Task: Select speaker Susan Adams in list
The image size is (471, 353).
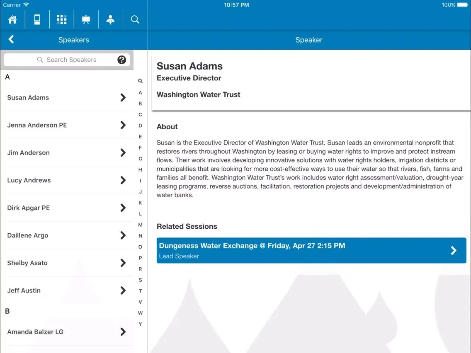Action: 67,97
